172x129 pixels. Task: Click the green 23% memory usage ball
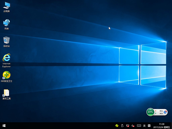click(x=150, y=112)
